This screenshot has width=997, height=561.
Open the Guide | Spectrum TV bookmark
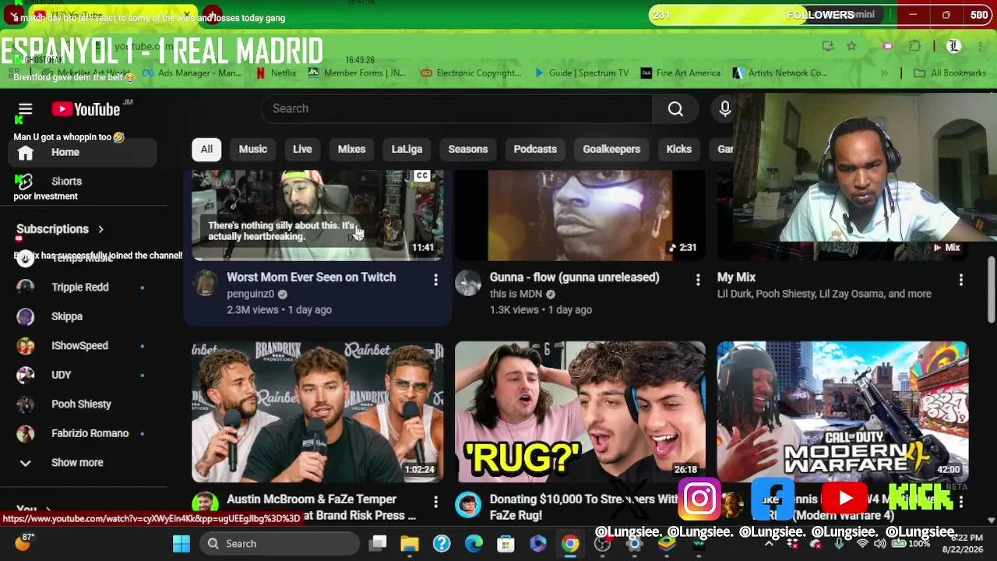(x=581, y=73)
